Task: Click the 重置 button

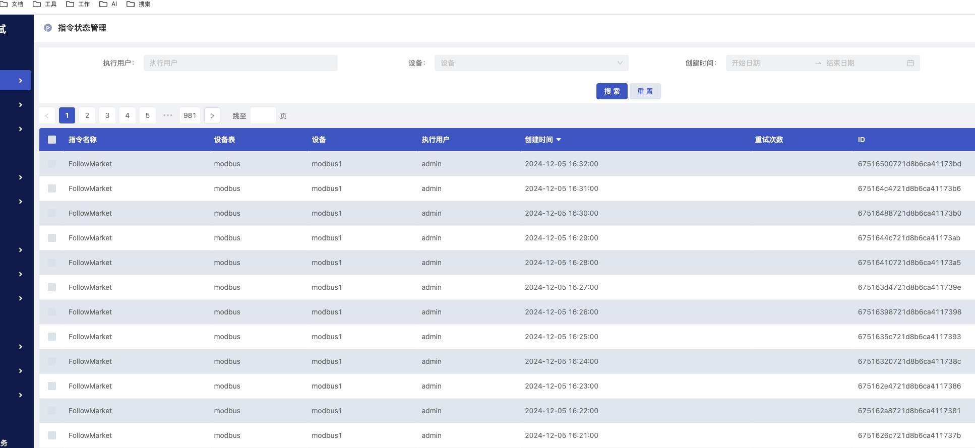Action: [x=645, y=91]
